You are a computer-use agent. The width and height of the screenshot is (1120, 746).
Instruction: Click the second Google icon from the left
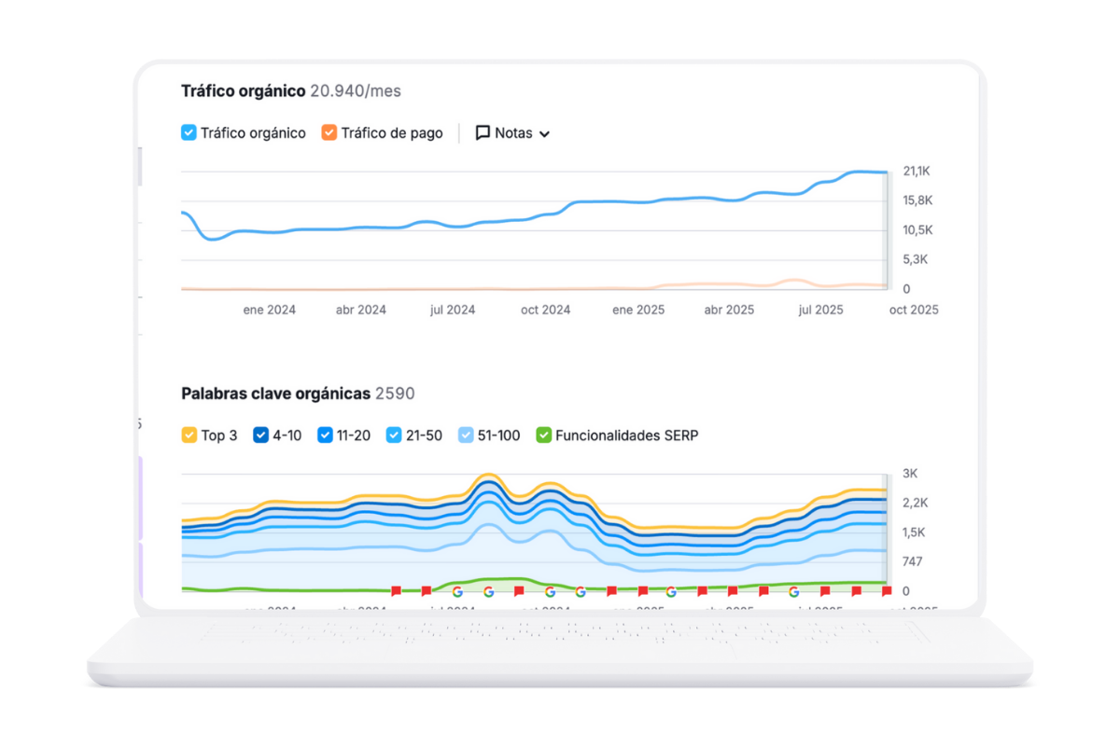pos(488,591)
